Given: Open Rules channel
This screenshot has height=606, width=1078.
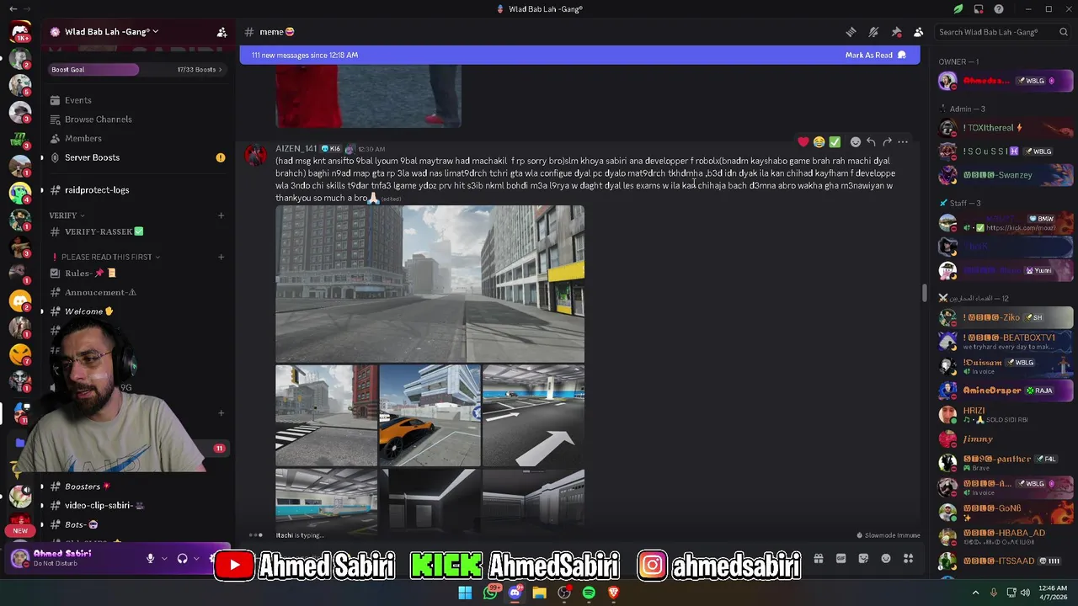Looking at the screenshot, I should (136, 273).
